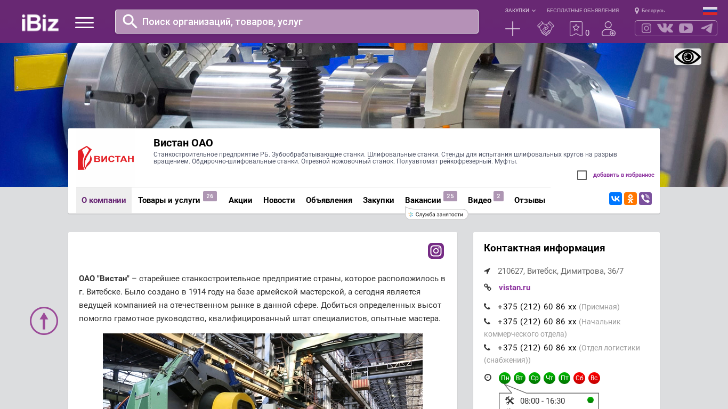Switch to the 'О компании' tab

click(104, 200)
